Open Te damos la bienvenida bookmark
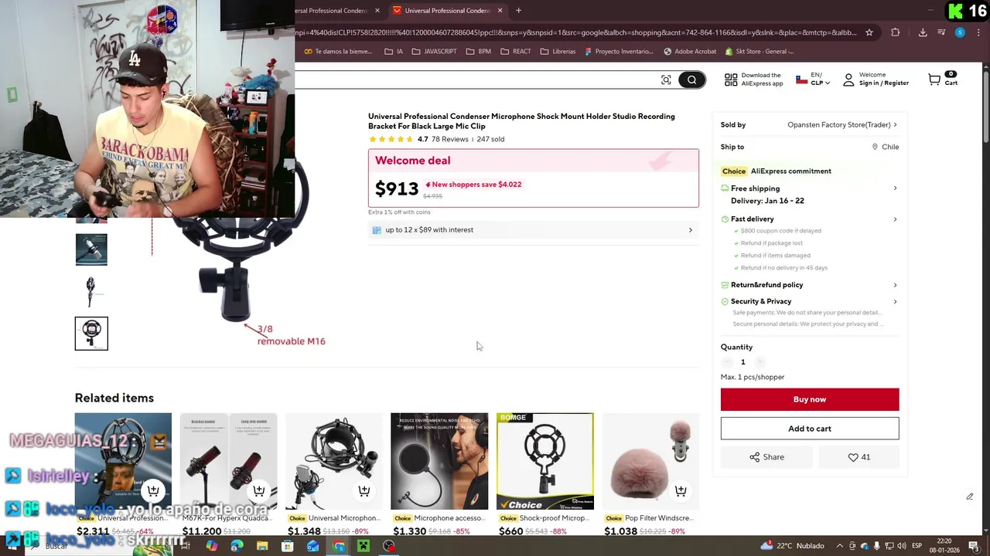 pyautogui.click(x=338, y=51)
